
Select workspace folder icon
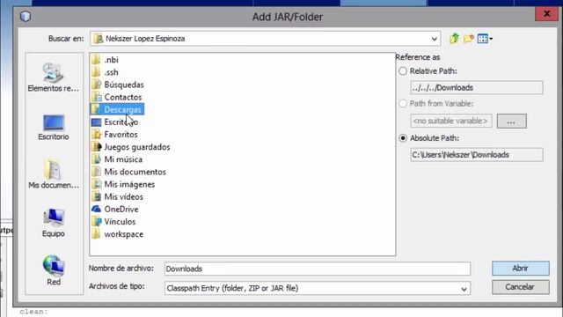96,234
